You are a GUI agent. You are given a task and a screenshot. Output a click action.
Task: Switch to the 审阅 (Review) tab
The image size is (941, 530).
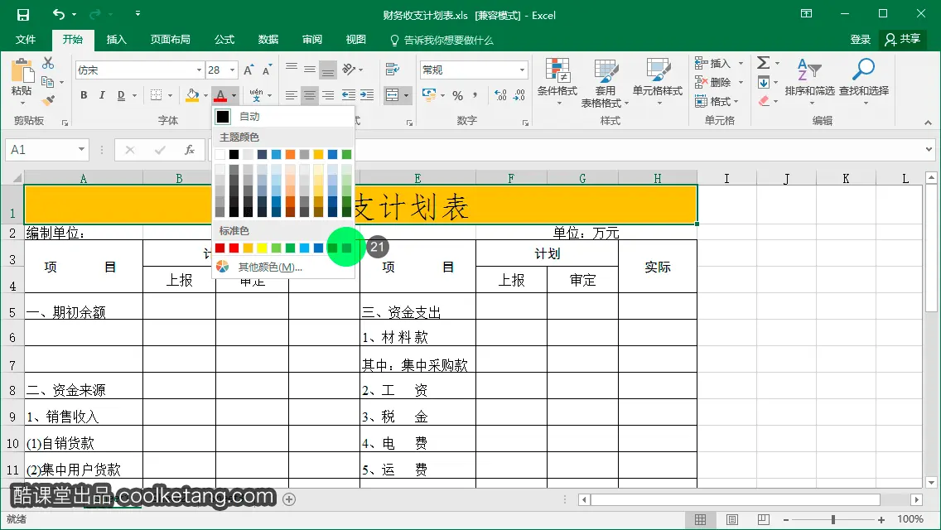coord(312,40)
